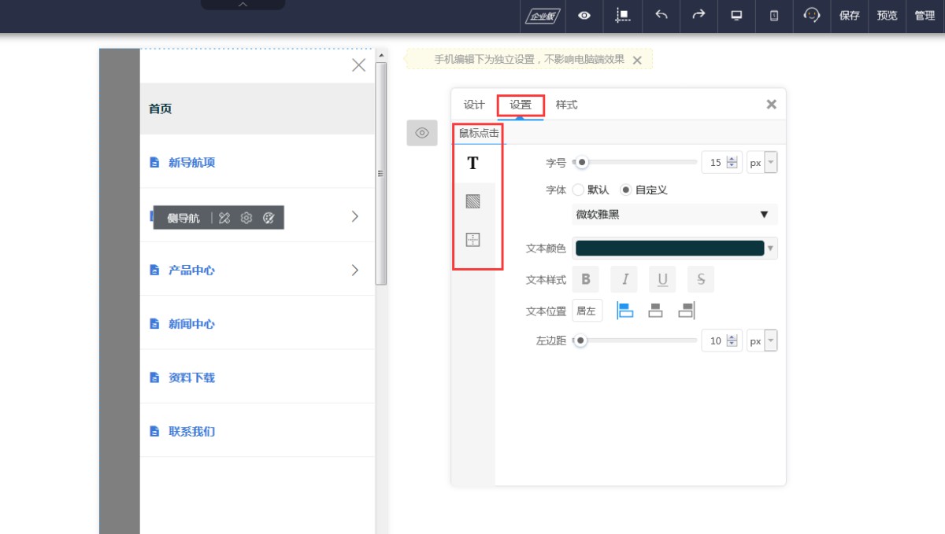Select the 自定义 font radio button

pyautogui.click(x=626, y=190)
